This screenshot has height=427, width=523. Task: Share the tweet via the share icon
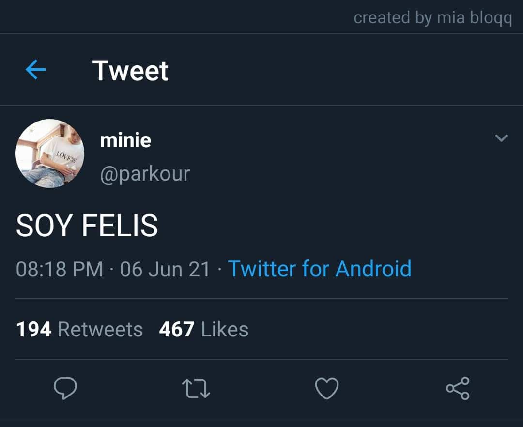coord(458,388)
